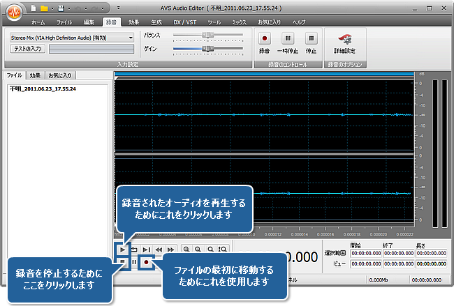This screenshot has width=454, height=306.
Task: Adjust the ゲイン slider handle
Action: coord(208,48)
